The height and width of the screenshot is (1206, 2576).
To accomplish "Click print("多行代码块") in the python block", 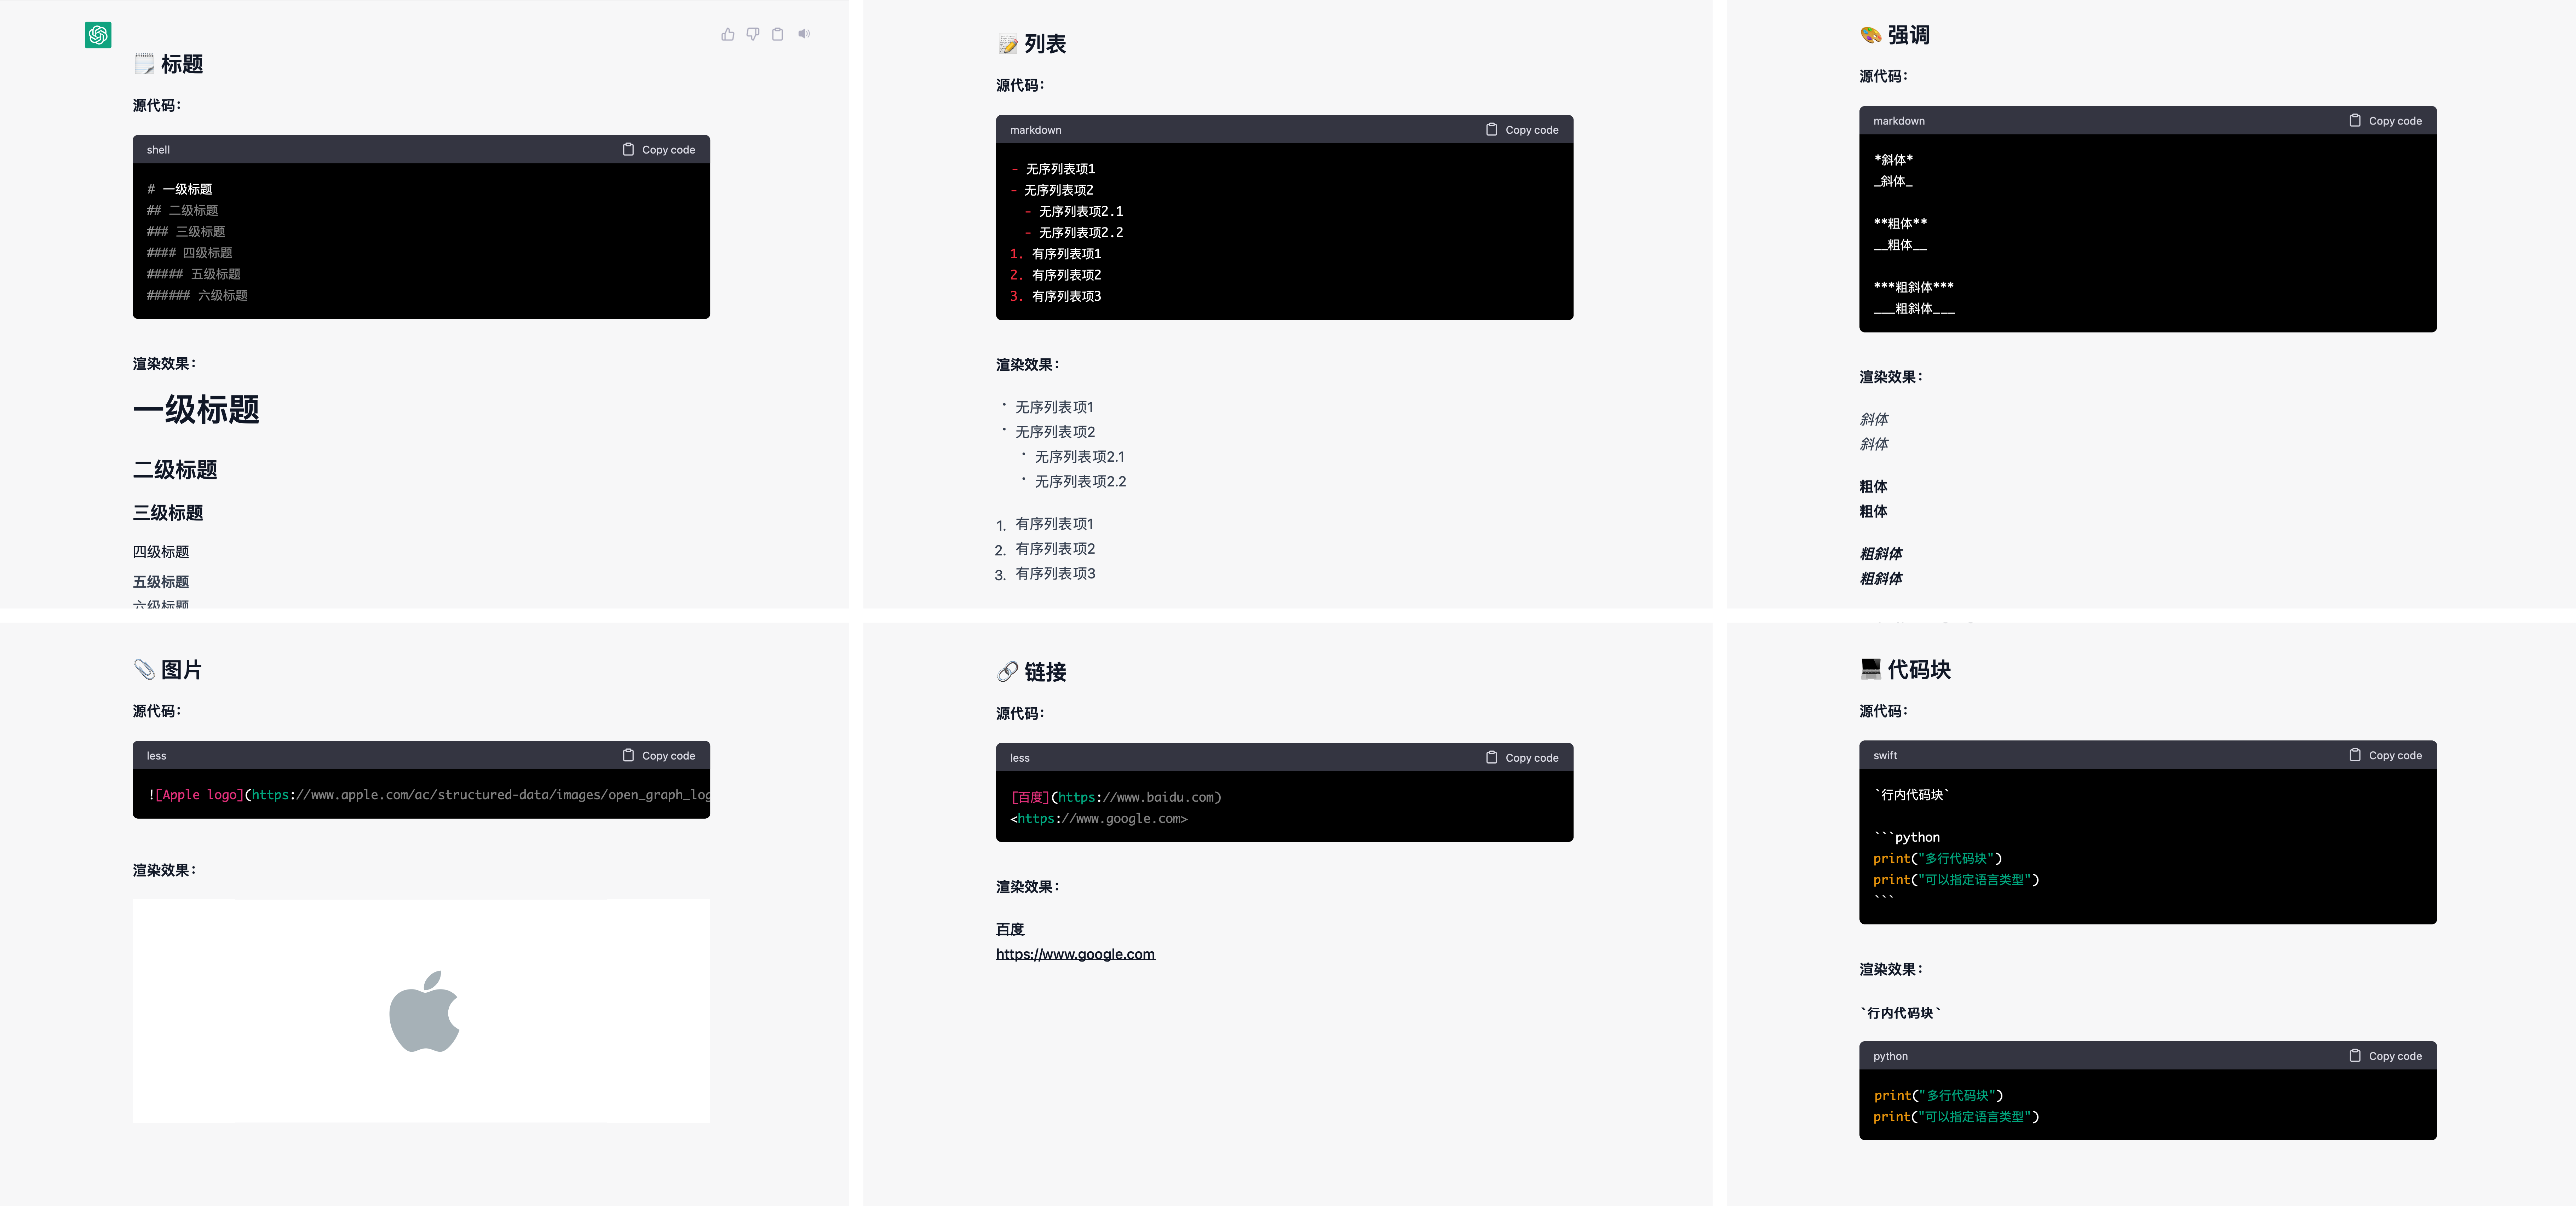I will pyautogui.click(x=1938, y=1096).
